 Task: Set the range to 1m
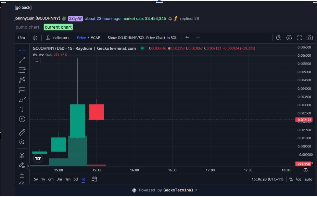pos(68,179)
